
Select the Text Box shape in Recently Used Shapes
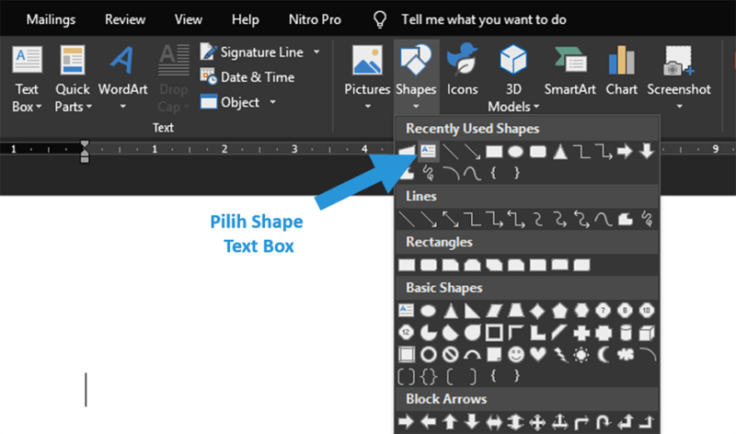(428, 151)
